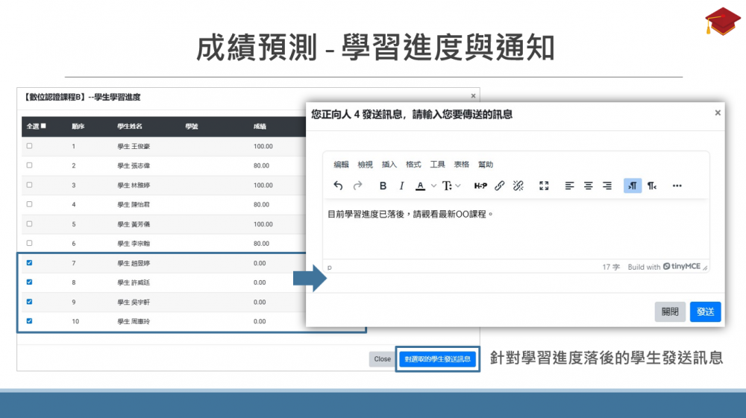The width and height of the screenshot is (746, 418).
Task: Insert a link with the chain icon
Action: 500,186
